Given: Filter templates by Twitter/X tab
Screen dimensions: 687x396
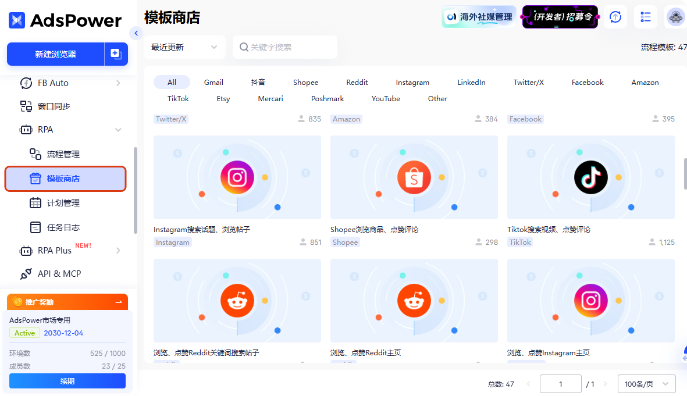Looking at the screenshot, I should click(528, 83).
